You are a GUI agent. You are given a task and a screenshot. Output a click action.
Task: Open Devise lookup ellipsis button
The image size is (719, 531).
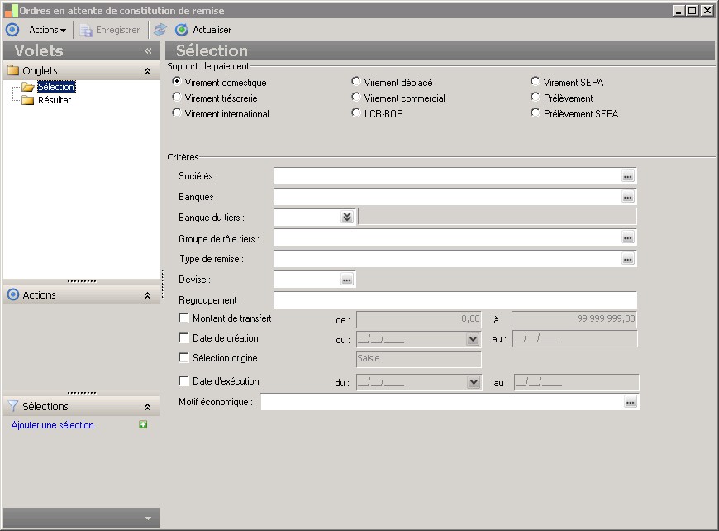coord(347,280)
